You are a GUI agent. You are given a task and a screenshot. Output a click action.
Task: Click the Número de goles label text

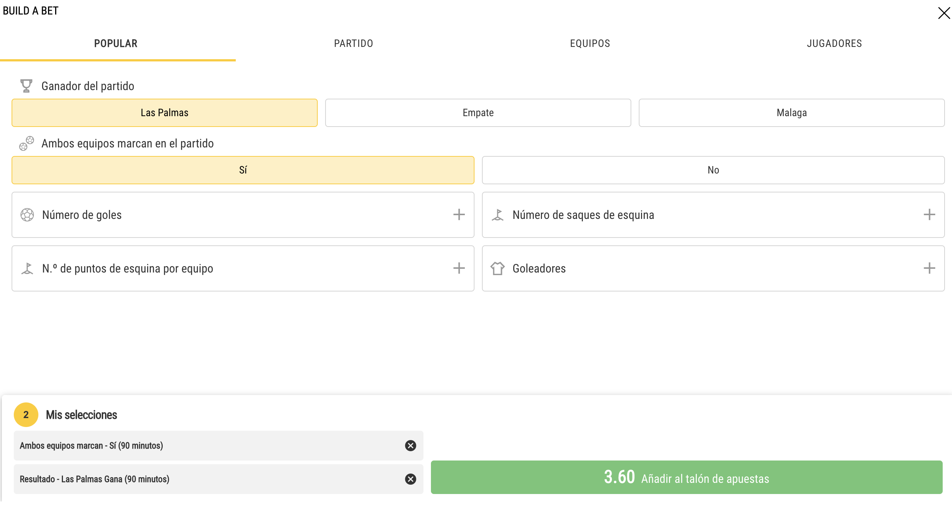(82, 215)
